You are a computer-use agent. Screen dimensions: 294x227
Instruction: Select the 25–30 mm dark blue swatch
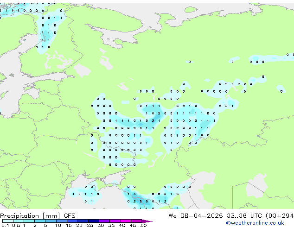pos(94,221)
